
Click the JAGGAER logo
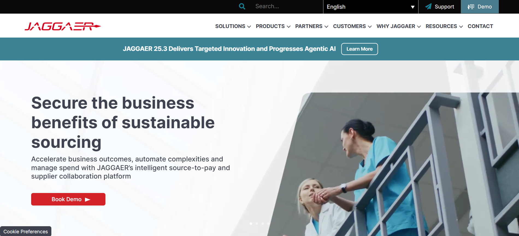63,26
